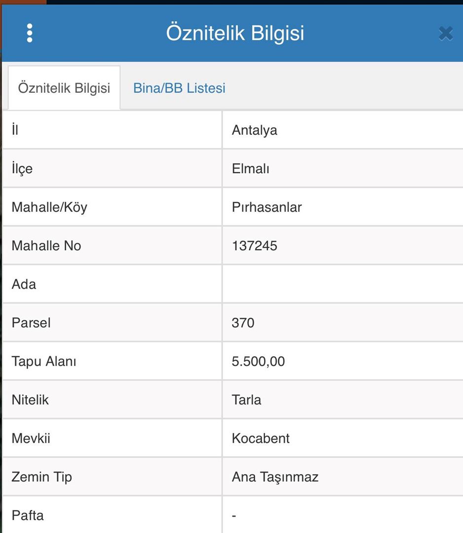Select the Elmalı district value
The height and width of the screenshot is (533, 463).
click(251, 169)
